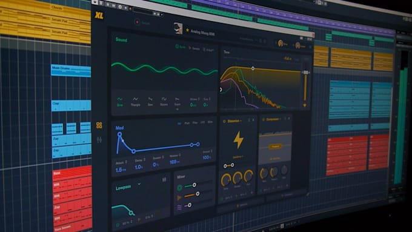
Task: Toggle the Distortion power button
Action: pyautogui.click(x=224, y=121)
